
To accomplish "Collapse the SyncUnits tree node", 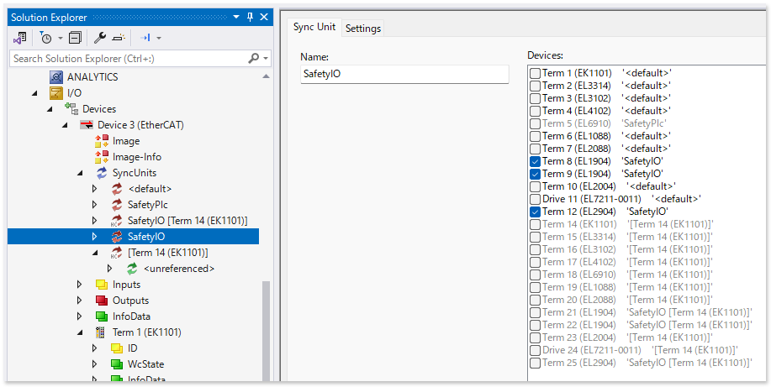I will click(x=80, y=173).
